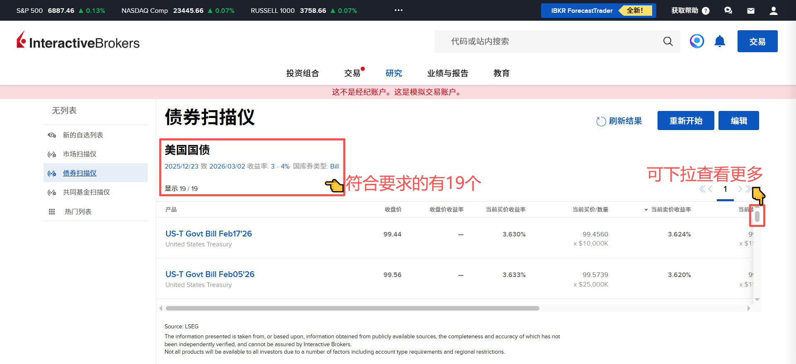Open the notifications bell
This screenshot has height=364, width=796.
720,41
